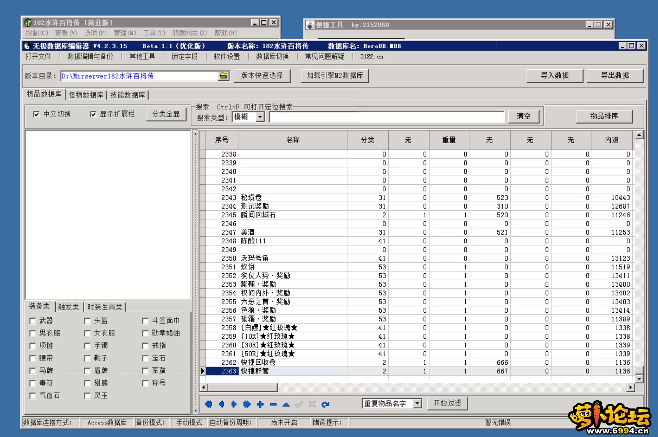Switch to the 怪物数据库 tab
This screenshot has height=437, width=658.
pyautogui.click(x=86, y=95)
